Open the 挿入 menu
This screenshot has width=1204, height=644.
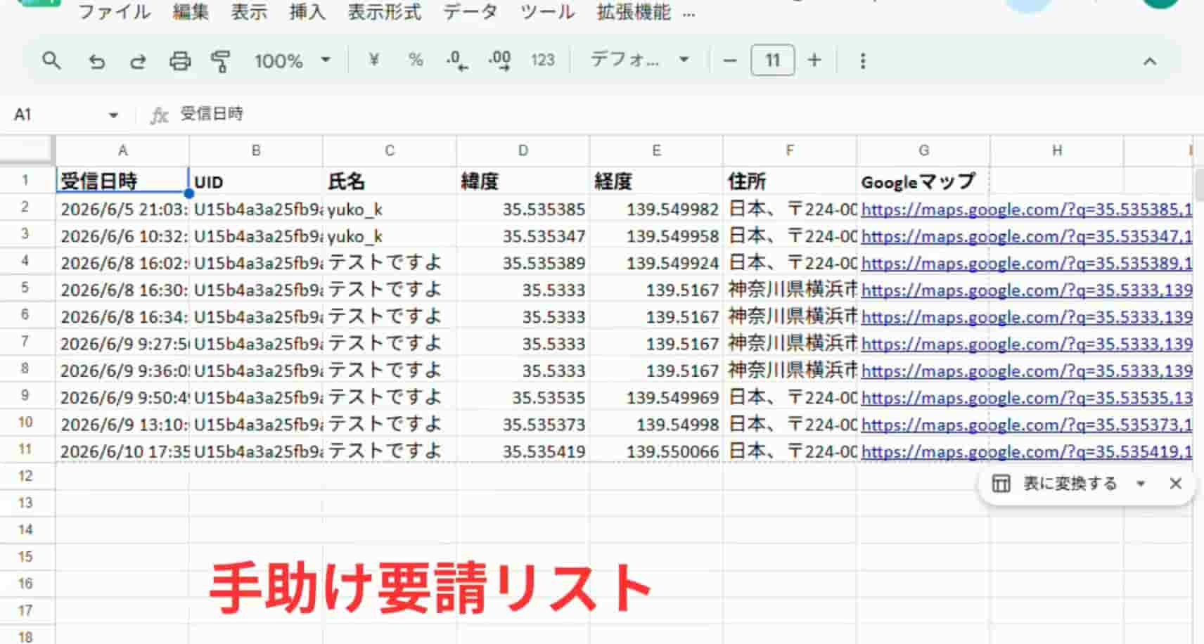point(307,12)
